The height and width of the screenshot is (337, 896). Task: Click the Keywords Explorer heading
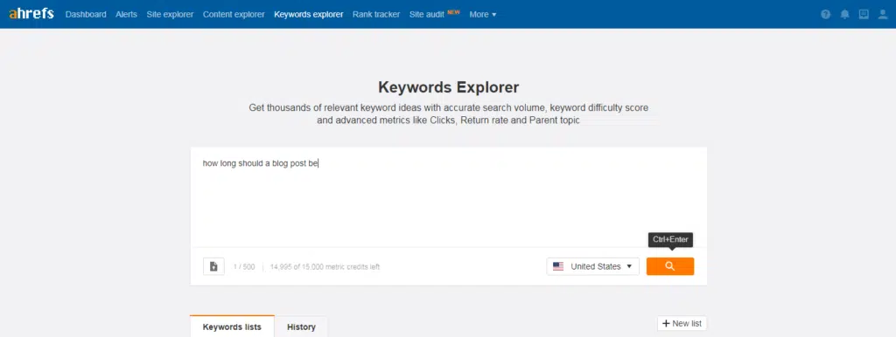pyautogui.click(x=449, y=87)
